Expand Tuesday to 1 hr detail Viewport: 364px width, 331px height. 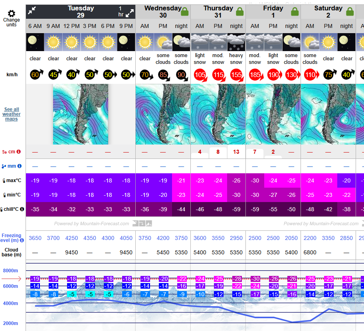pos(129,14)
